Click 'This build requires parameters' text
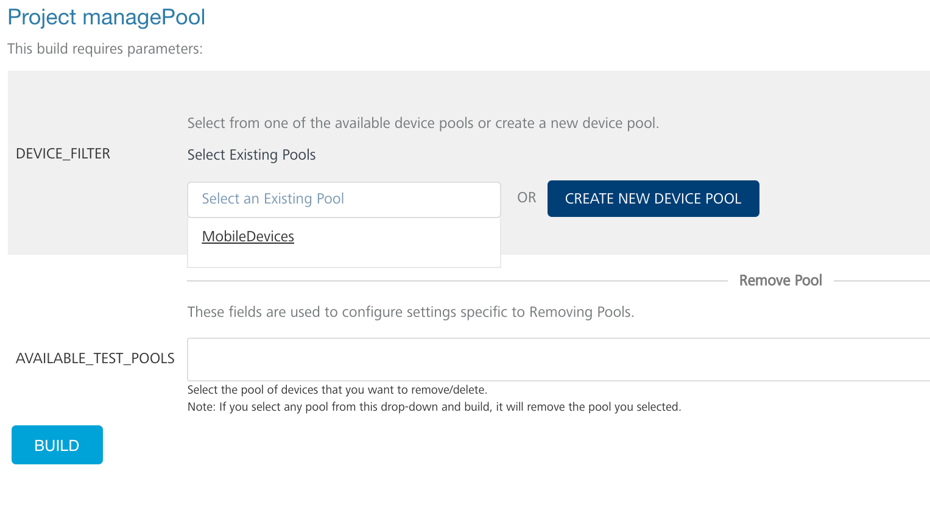The image size is (930, 521). (x=105, y=49)
